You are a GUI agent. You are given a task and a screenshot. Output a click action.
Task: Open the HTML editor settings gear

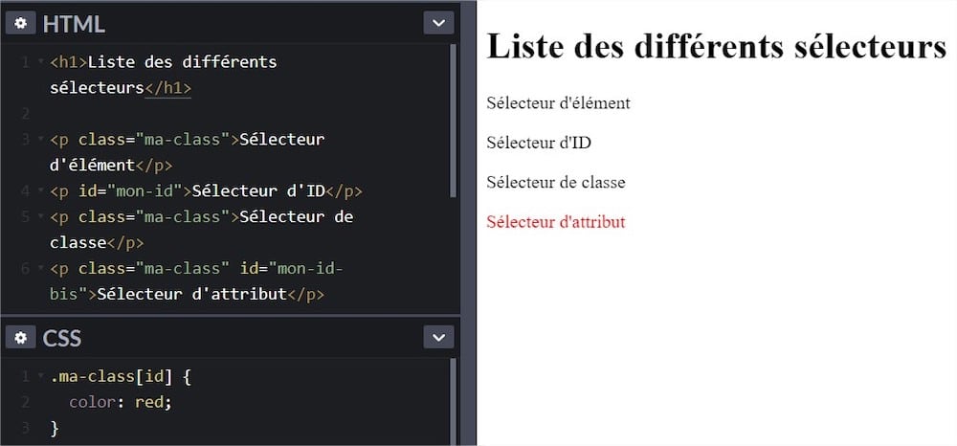pyautogui.click(x=20, y=24)
